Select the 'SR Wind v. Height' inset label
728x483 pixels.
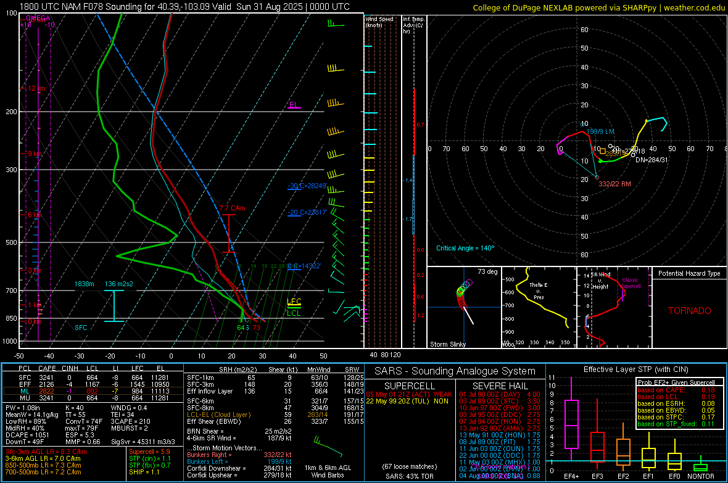[600, 281]
